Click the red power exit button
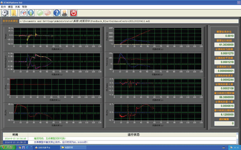This screenshot has height=150, width=241. coord(74,13)
